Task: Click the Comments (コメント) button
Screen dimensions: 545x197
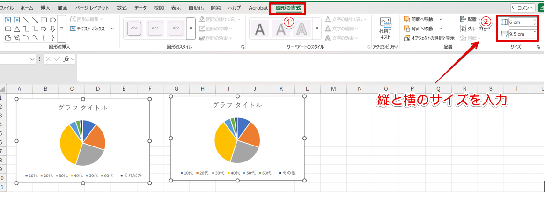Action: (x=523, y=7)
